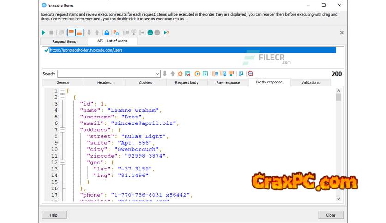
Task: Click the "Bret" username value
Action: click(132, 117)
